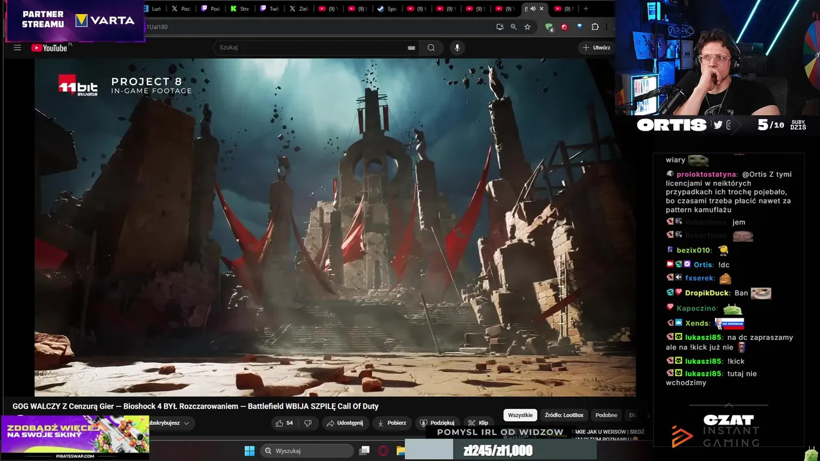
Task: Select the Źródło: LootBox chip
Action: coord(564,415)
